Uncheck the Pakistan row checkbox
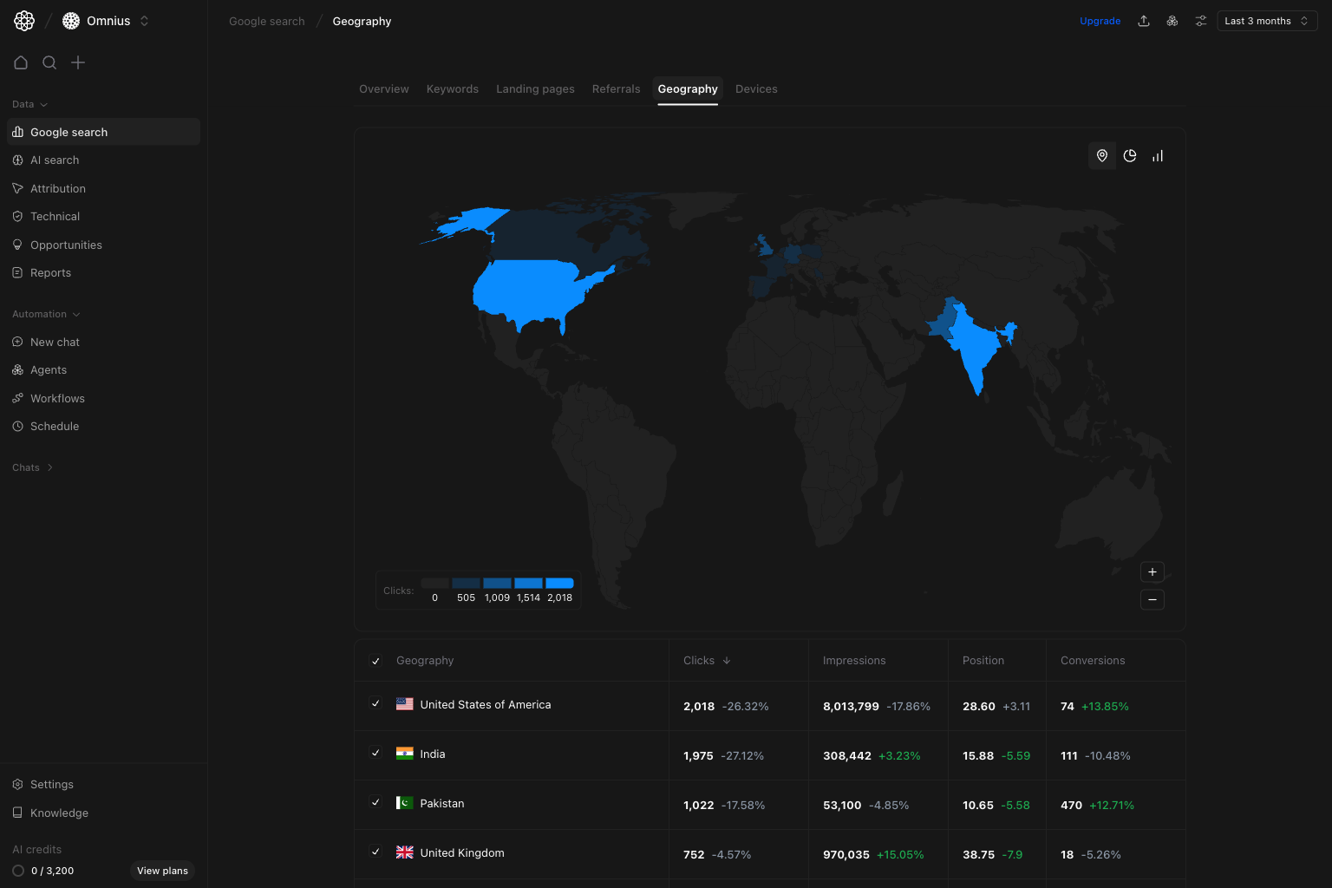 click(x=375, y=802)
